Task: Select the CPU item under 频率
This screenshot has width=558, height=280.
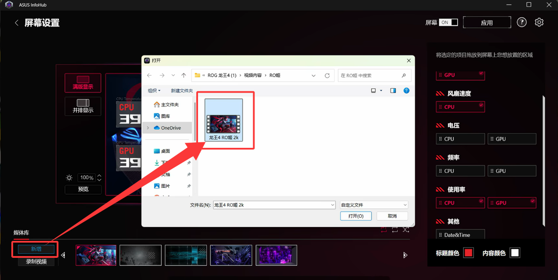Action: tap(460, 171)
